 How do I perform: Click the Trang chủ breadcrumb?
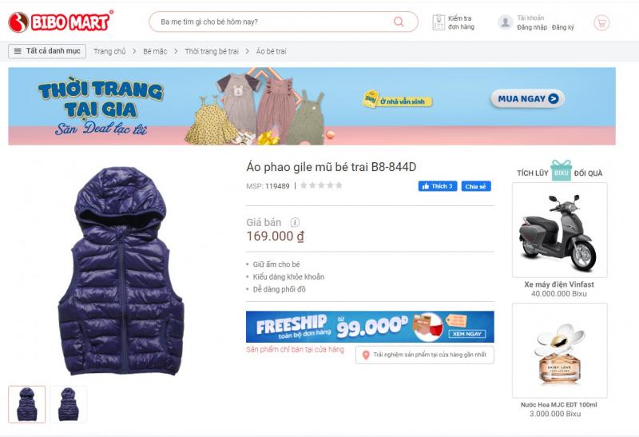(x=109, y=51)
